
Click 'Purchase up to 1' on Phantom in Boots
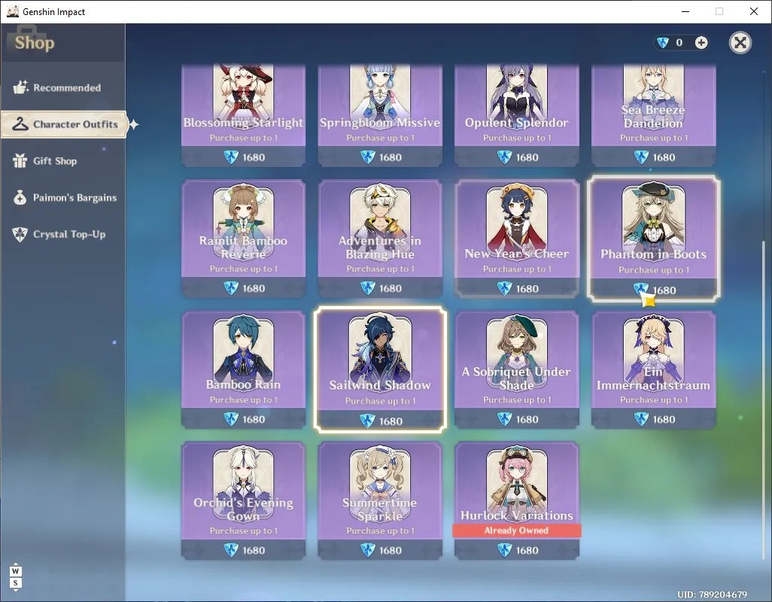[x=653, y=269]
